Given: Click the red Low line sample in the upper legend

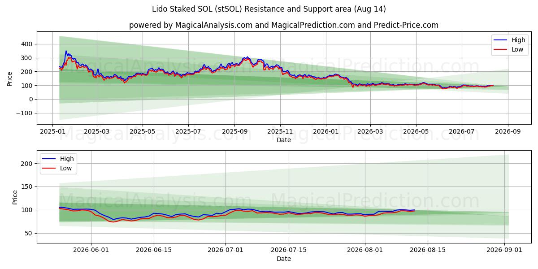Looking at the screenshot, I should 501,50.
